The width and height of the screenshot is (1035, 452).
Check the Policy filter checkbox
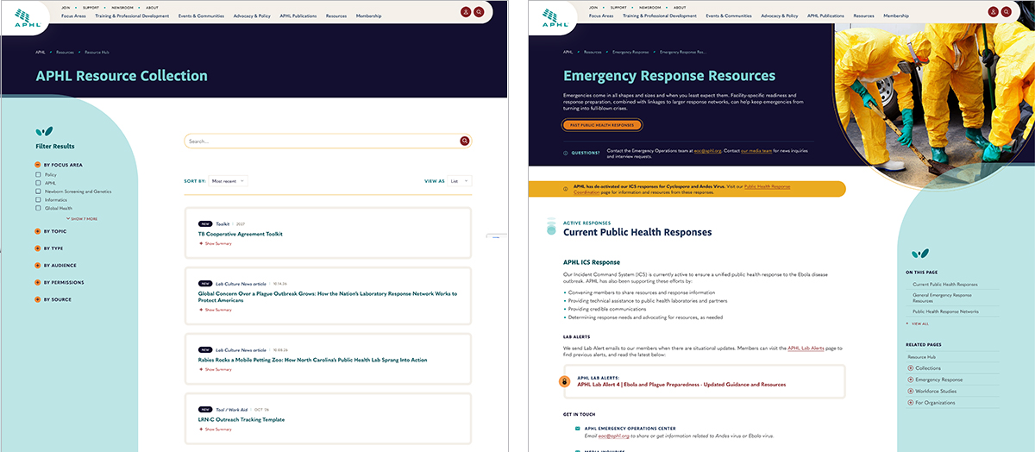(x=38, y=174)
